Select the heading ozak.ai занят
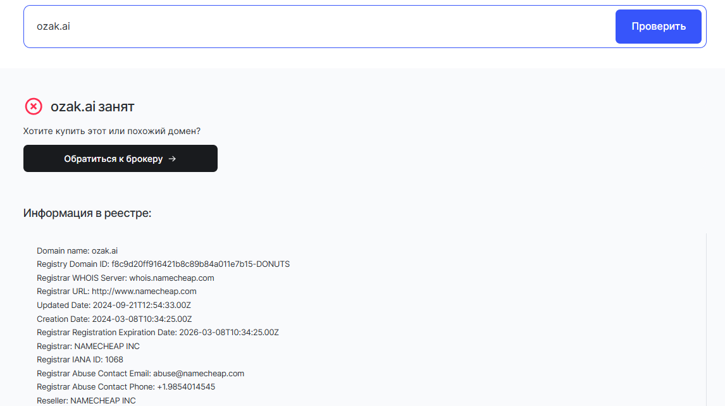 [x=92, y=106]
